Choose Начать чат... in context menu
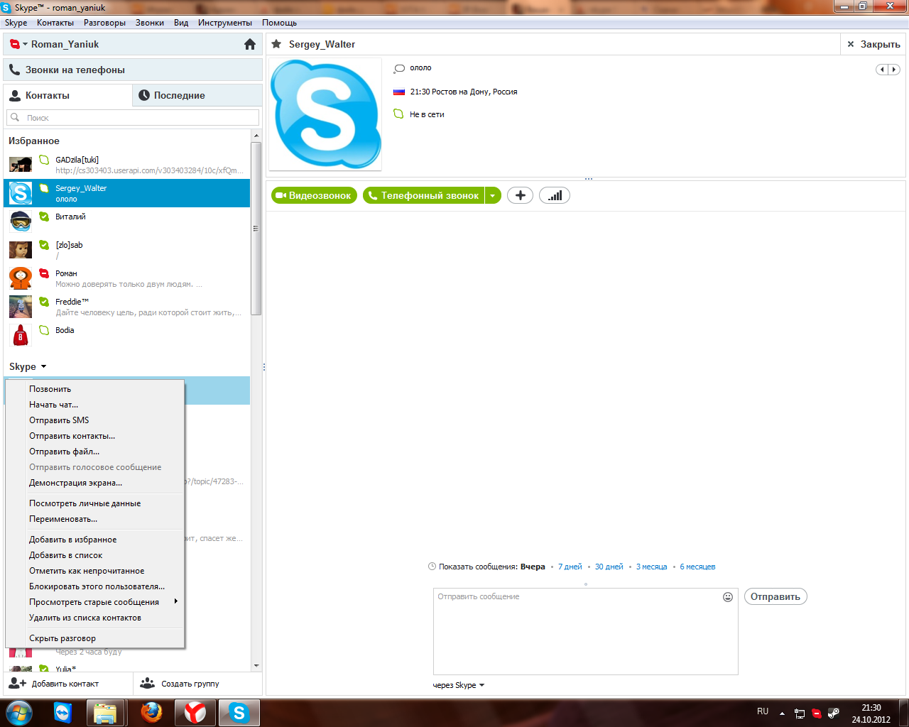Screen dimensions: 909x727 coord(95,405)
